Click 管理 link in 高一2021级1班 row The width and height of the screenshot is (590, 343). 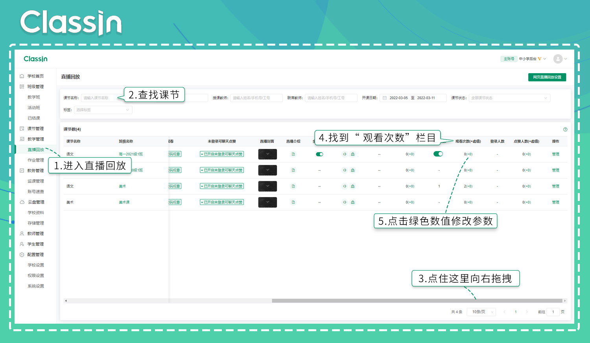coord(555,154)
